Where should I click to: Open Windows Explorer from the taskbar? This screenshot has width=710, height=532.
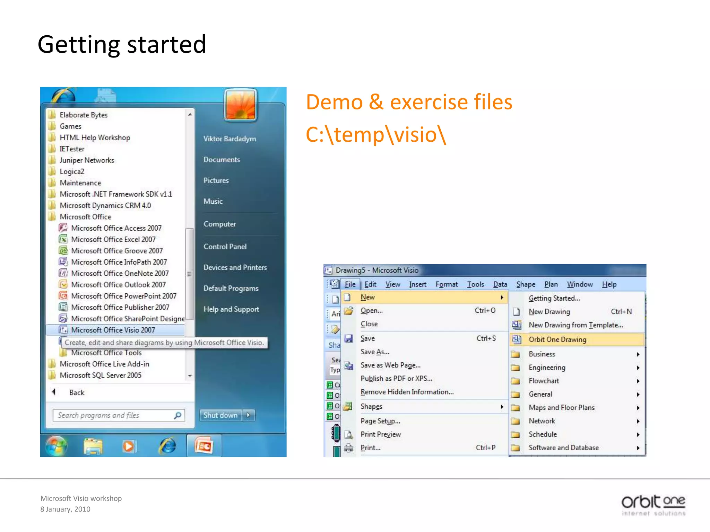93,446
